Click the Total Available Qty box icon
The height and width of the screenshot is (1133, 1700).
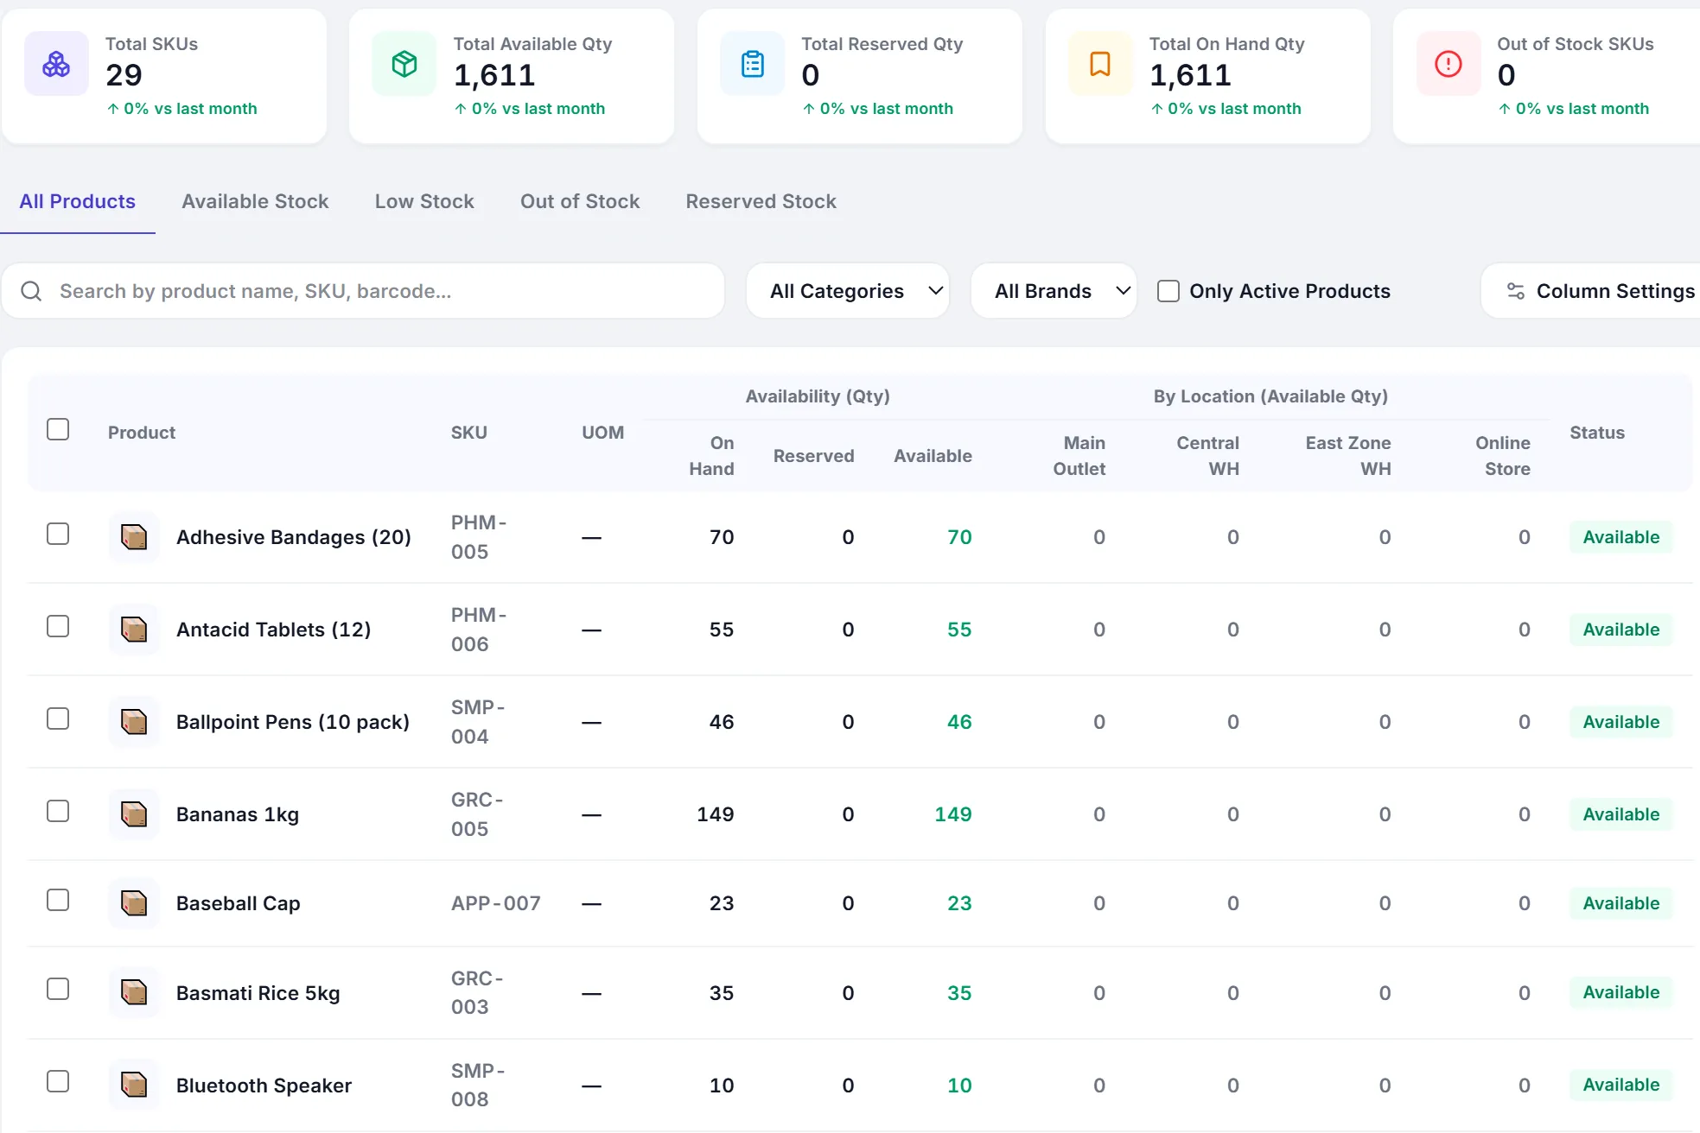404,64
